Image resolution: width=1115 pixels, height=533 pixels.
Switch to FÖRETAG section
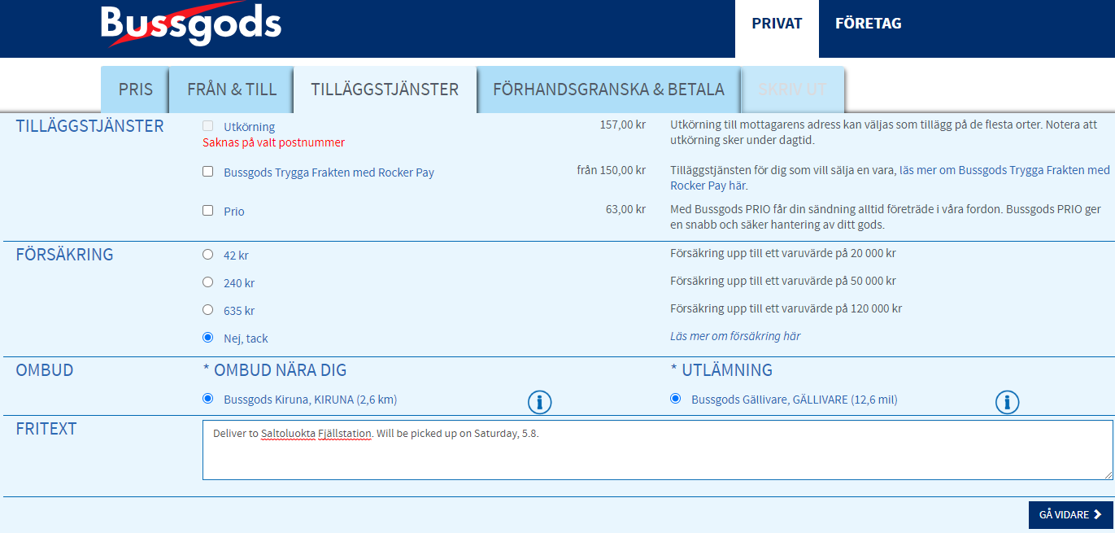868,24
